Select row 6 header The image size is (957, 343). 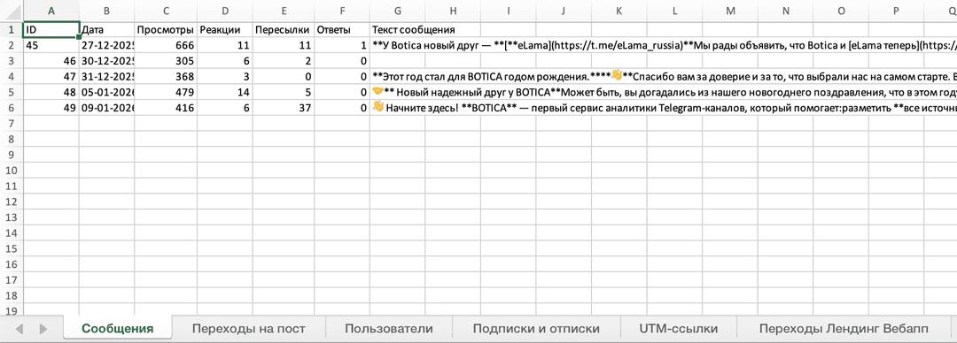click(x=11, y=108)
